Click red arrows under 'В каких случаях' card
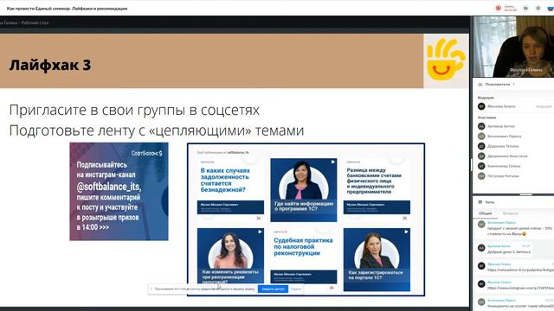 (x=259, y=219)
